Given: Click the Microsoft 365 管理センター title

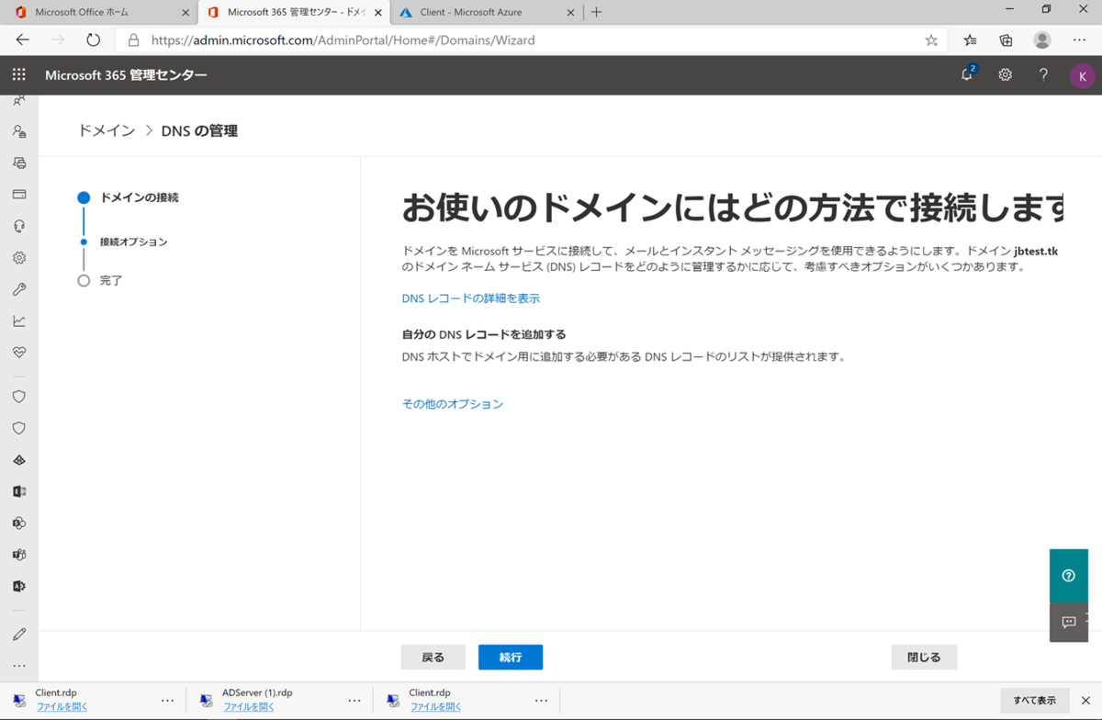Looking at the screenshot, I should [126, 75].
